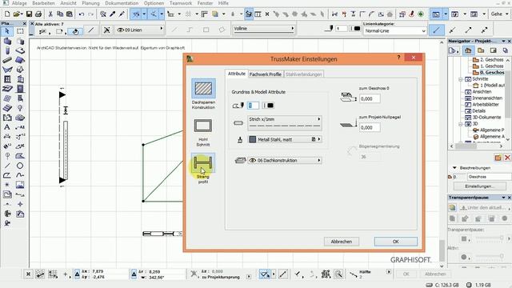Click the New document icon

[x=7, y=14]
